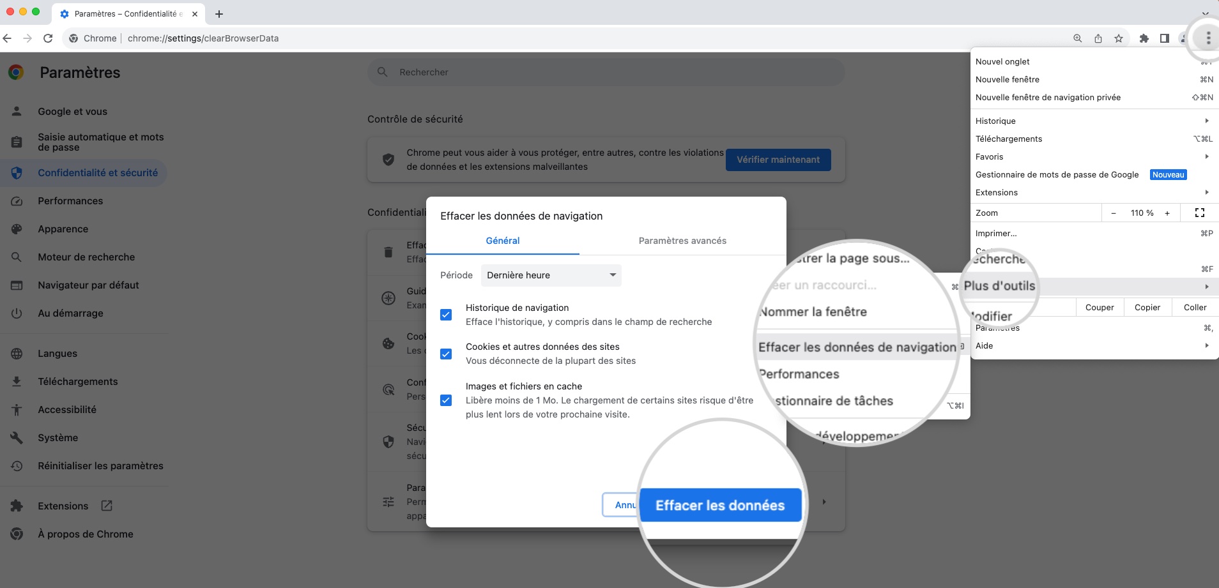Expand the Historique submenu
Viewport: 1219px width, 588px height.
(x=1094, y=121)
